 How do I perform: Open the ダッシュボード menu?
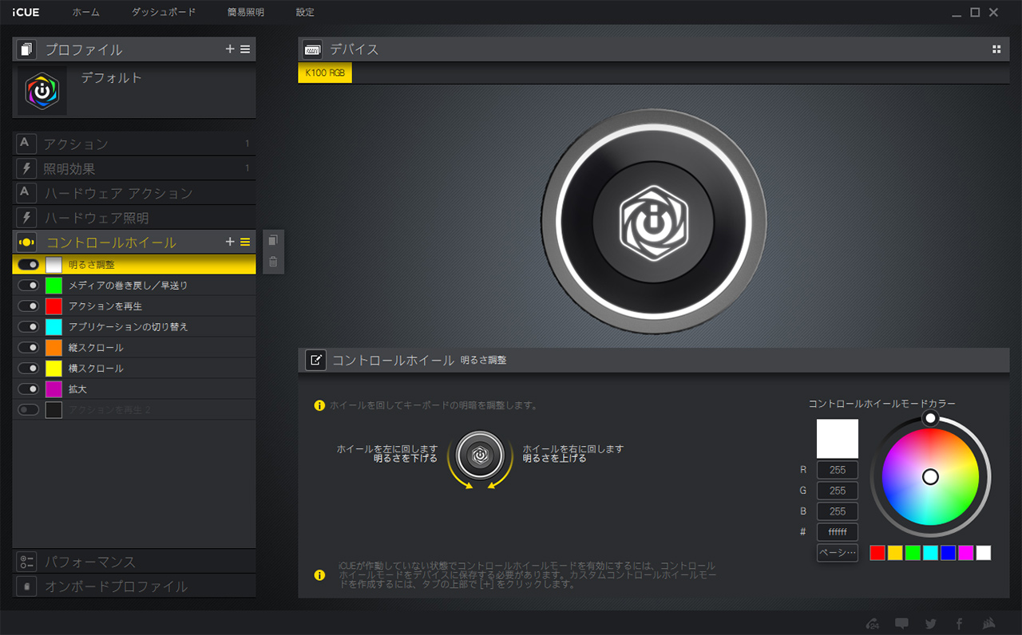[163, 13]
